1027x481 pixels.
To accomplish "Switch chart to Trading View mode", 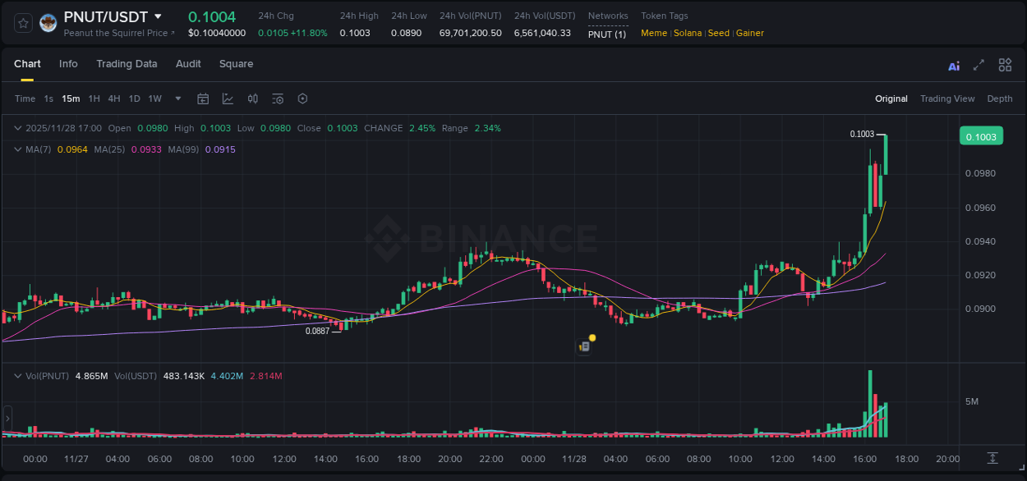I will pos(947,98).
